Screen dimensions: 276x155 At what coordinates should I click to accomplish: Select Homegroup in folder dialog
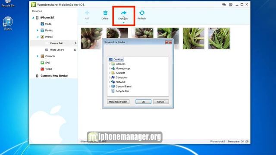click(122, 68)
